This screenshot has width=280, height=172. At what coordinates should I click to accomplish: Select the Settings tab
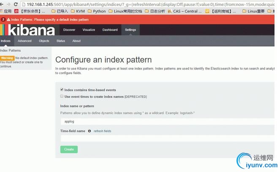point(130,30)
